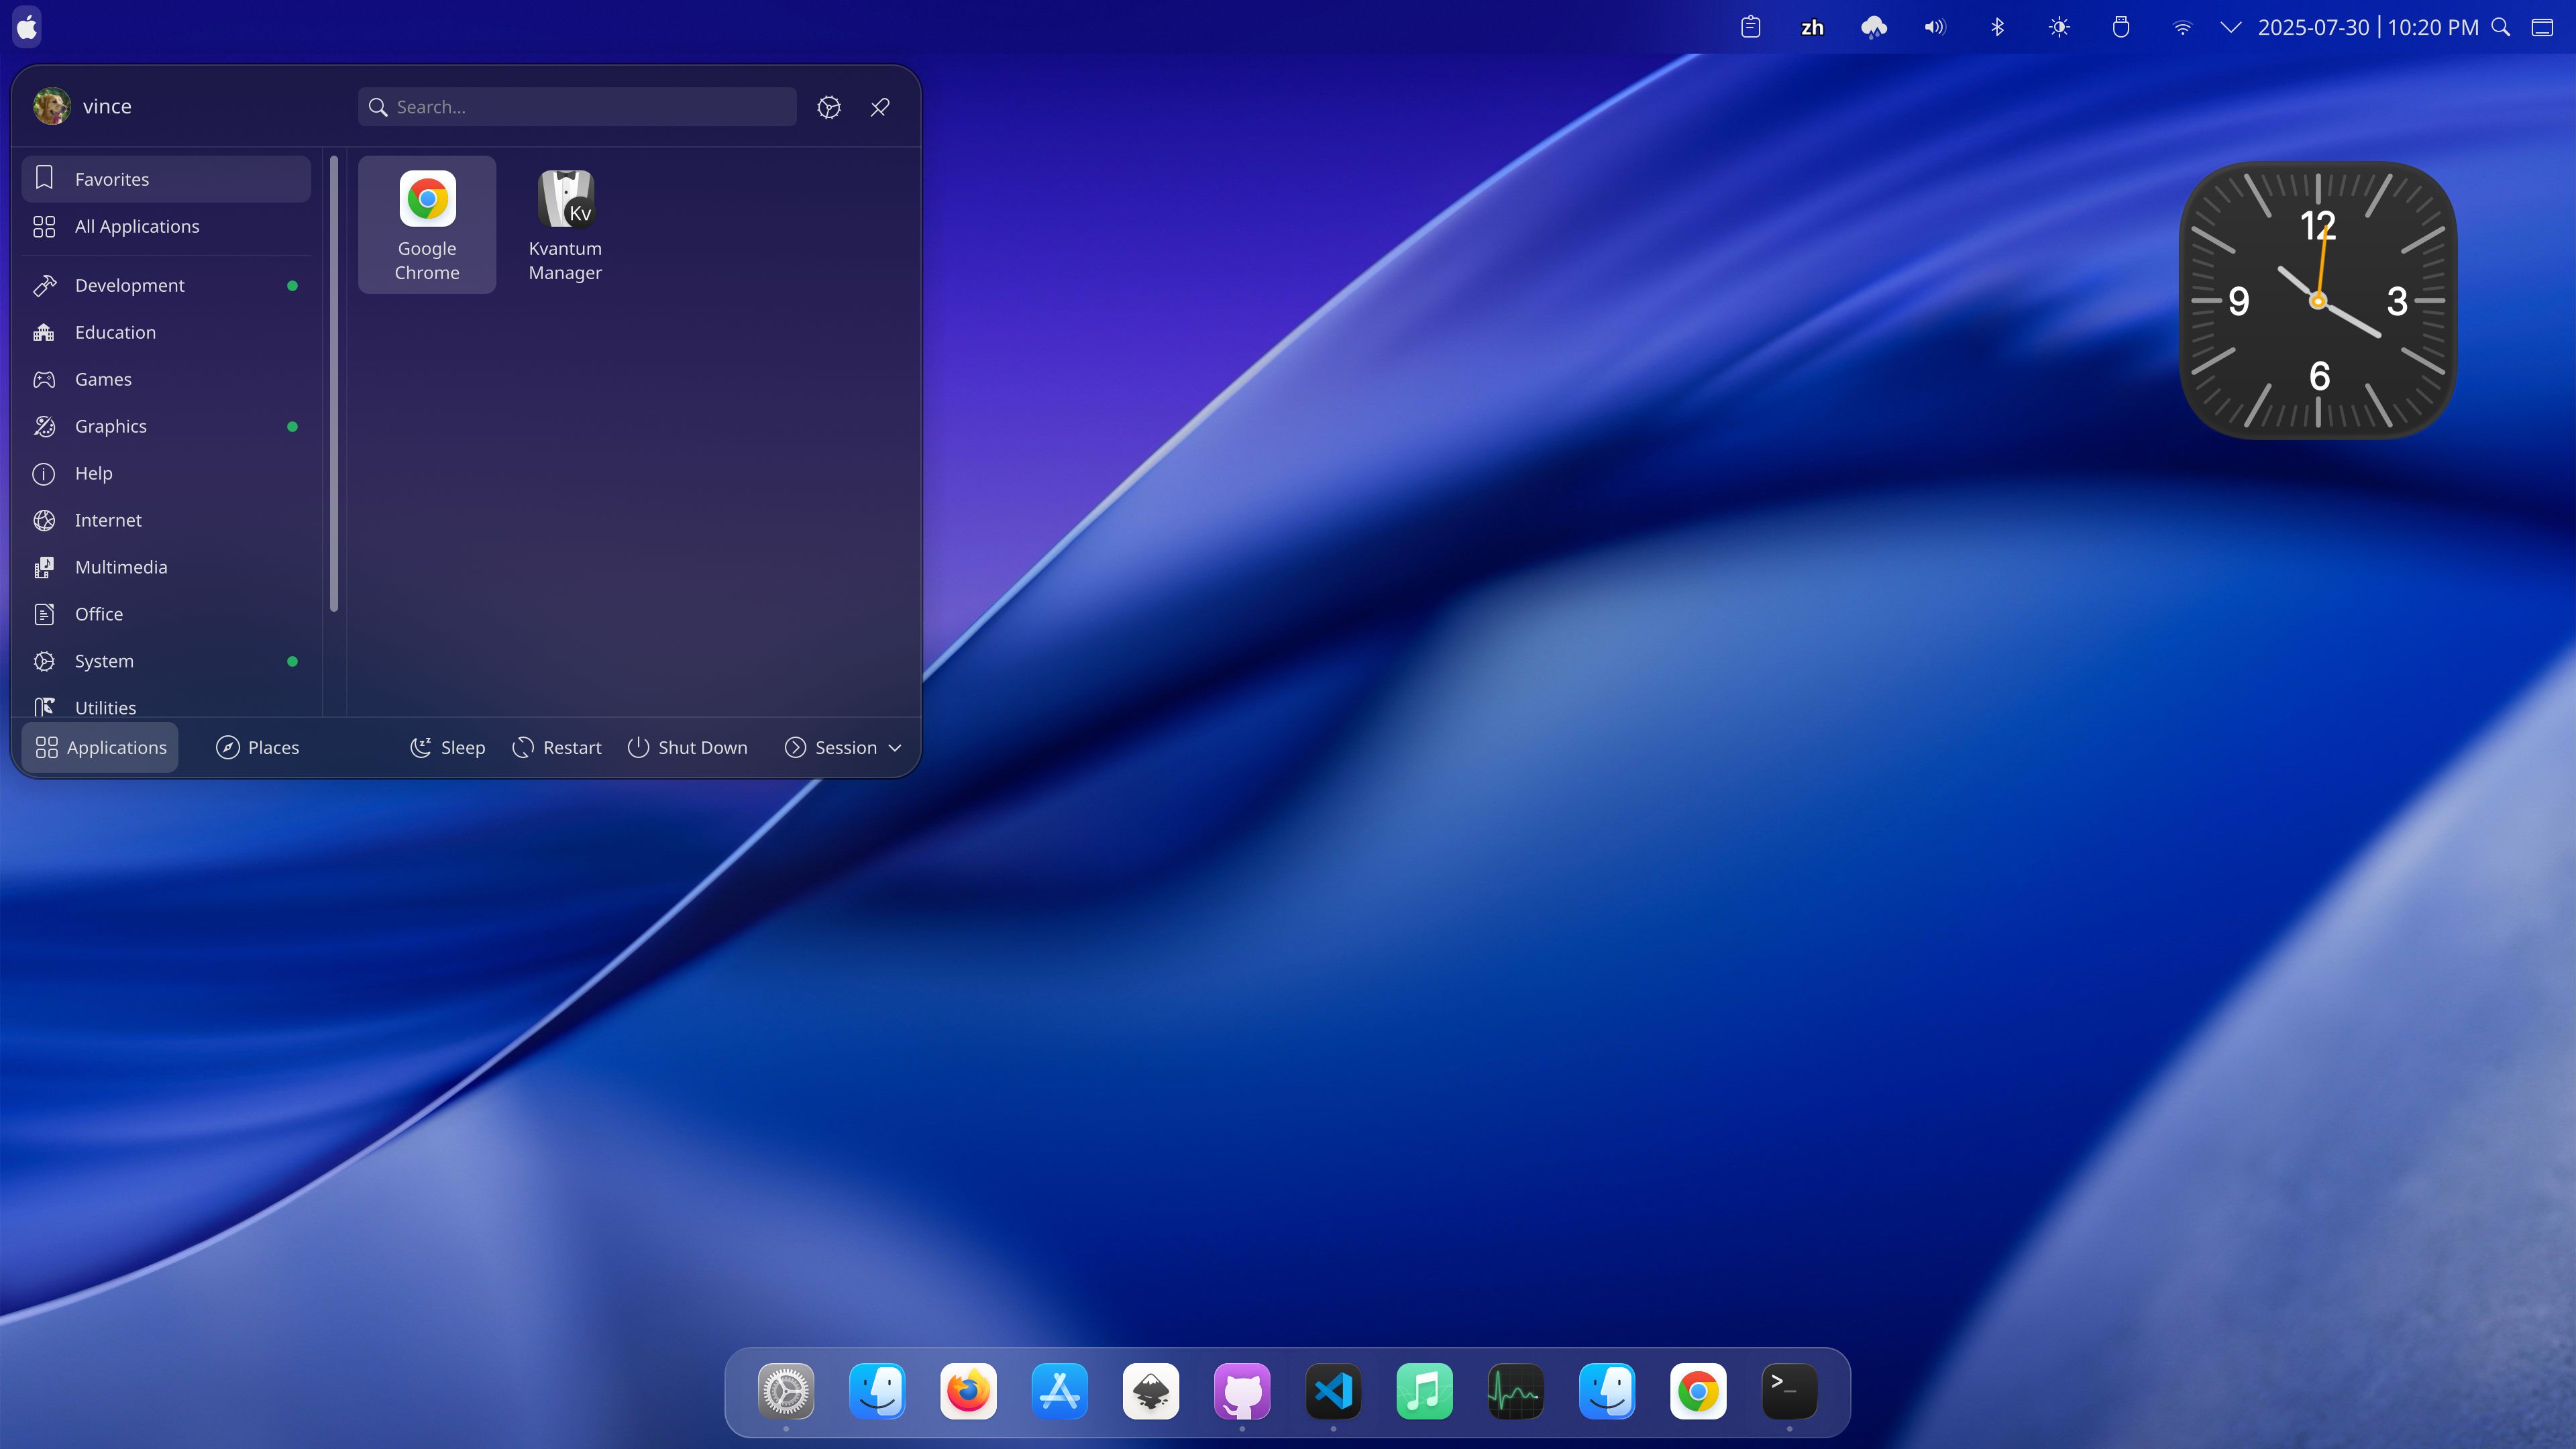
Task: Pin the launcher open with the pin icon
Action: (879, 107)
